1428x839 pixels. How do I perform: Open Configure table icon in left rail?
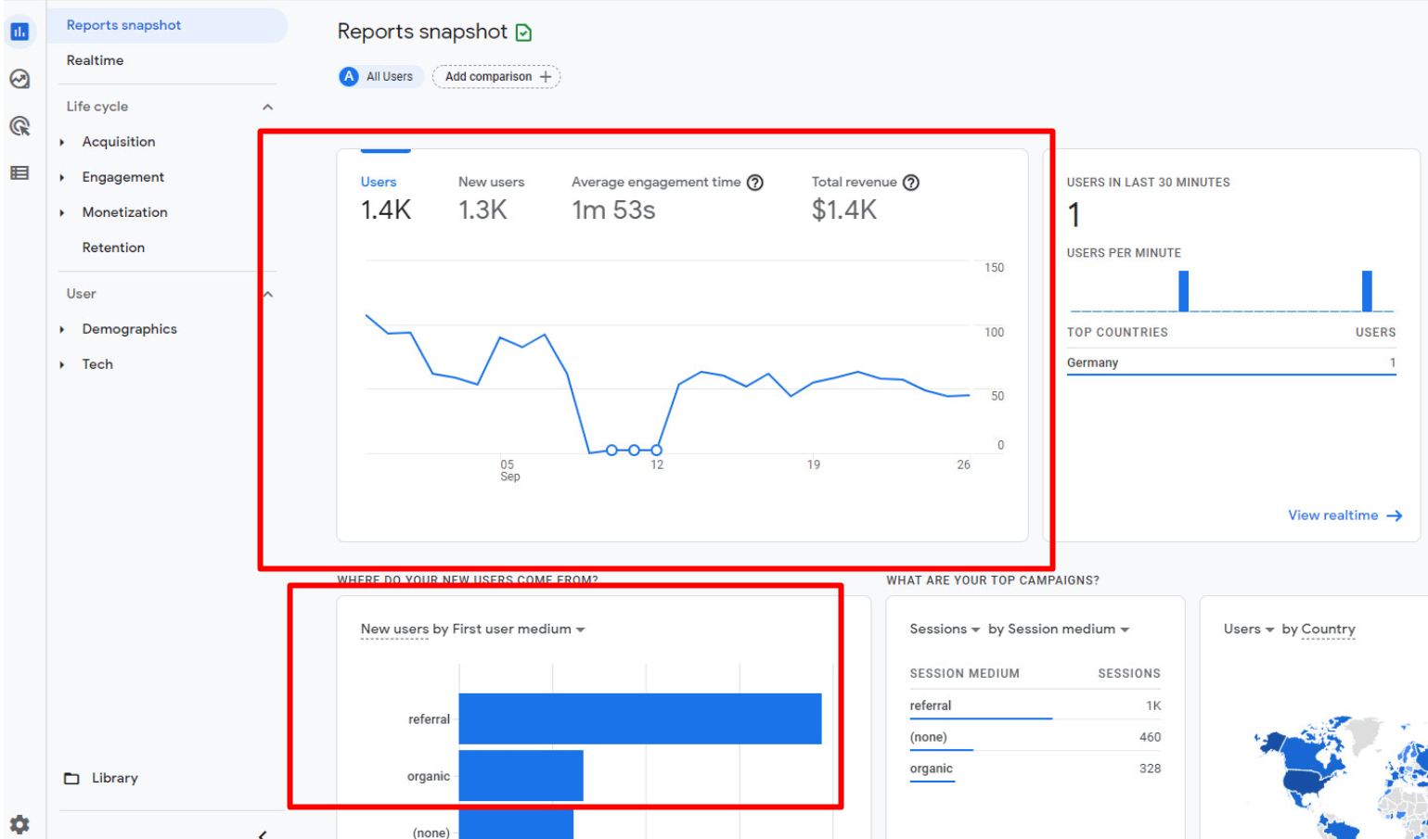pos(19,173)
